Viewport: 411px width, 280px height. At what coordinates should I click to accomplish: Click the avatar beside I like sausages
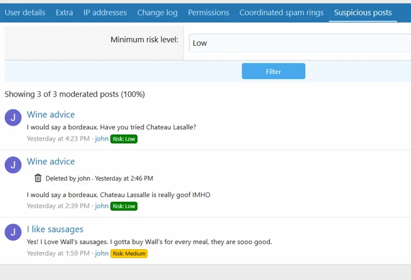tap(13, 232)
